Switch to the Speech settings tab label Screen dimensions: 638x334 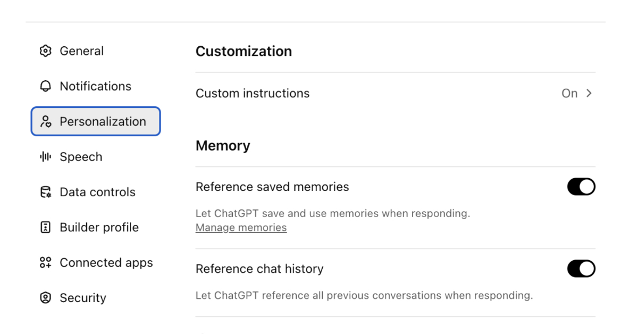[81, 157]
